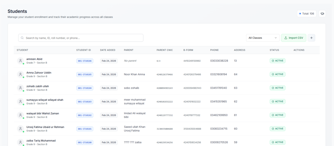Viewport: 334px width, 146px height.
Task: Select Urooj Fatima Ubaid ur Rehman name
Action: coord(45,127)
